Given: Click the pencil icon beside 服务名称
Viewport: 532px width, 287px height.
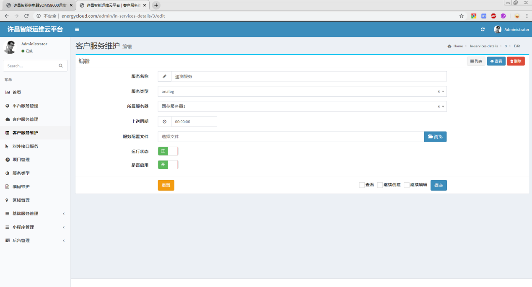Looking at the screenshot, I should coord(164,76).
